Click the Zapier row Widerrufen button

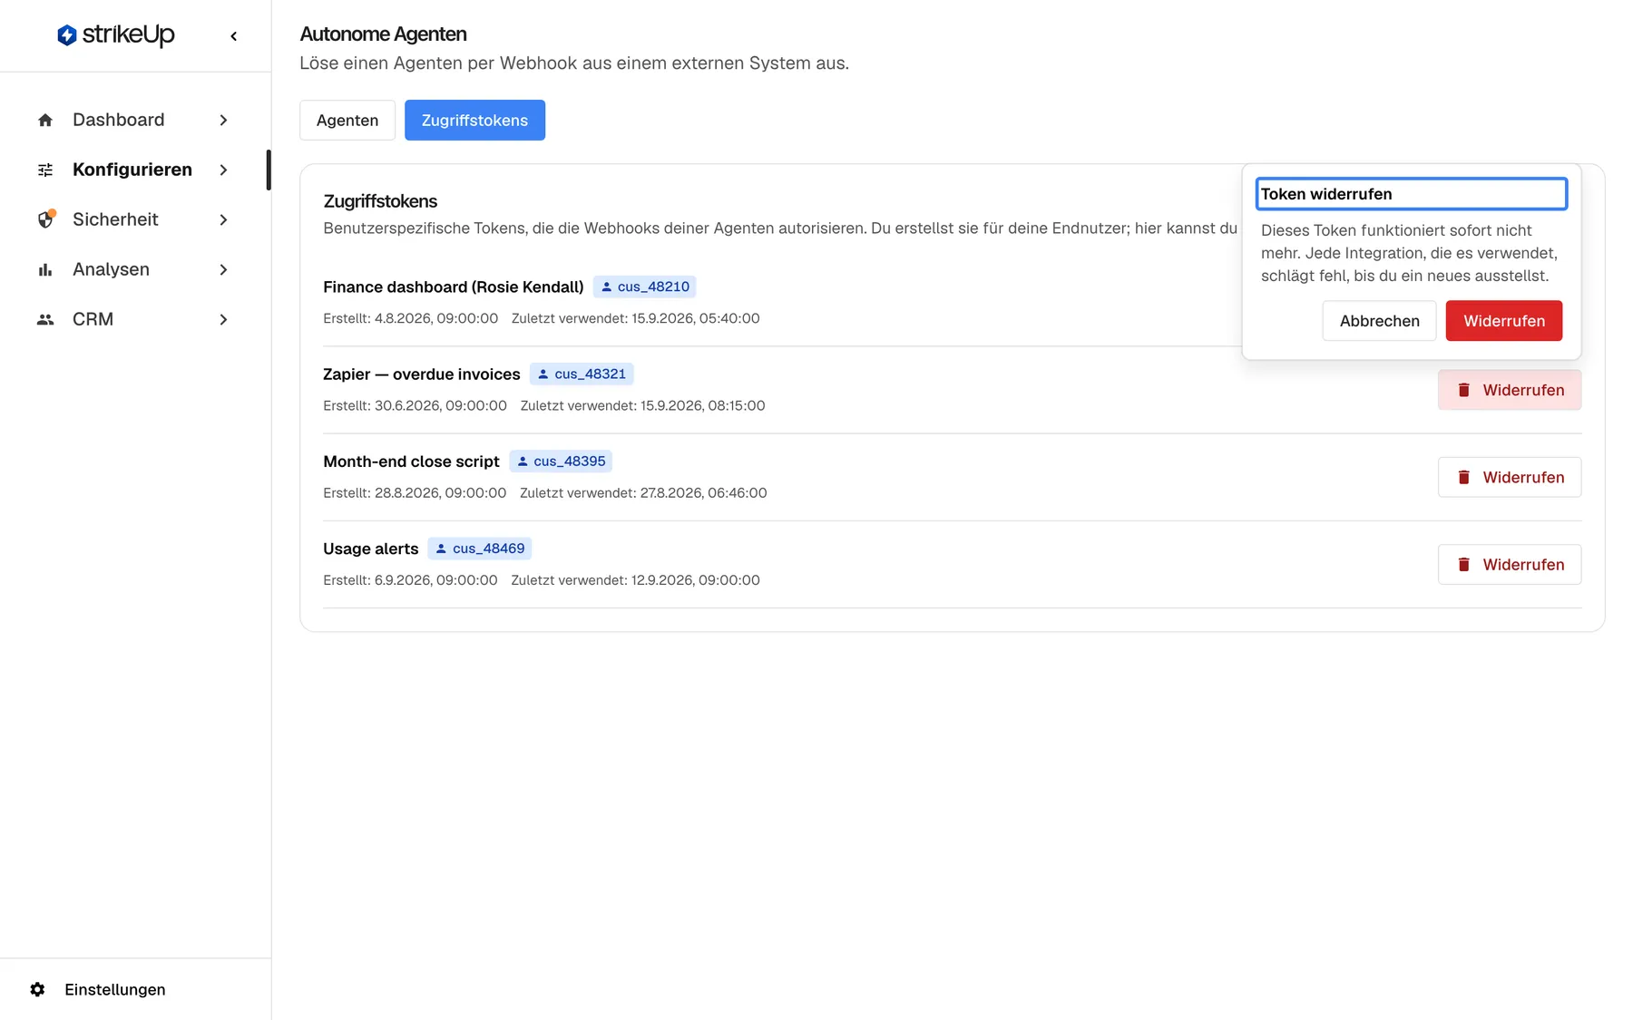(1510, 390)
